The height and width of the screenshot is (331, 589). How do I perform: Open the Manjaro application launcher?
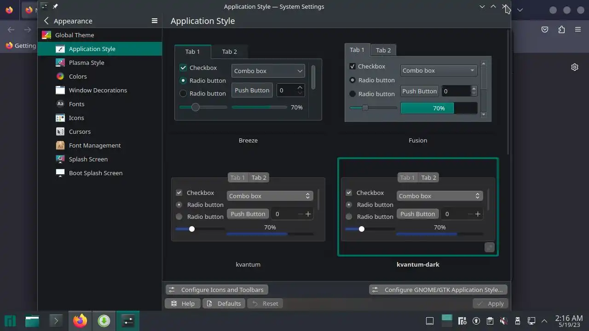click(x=10, y=320)
